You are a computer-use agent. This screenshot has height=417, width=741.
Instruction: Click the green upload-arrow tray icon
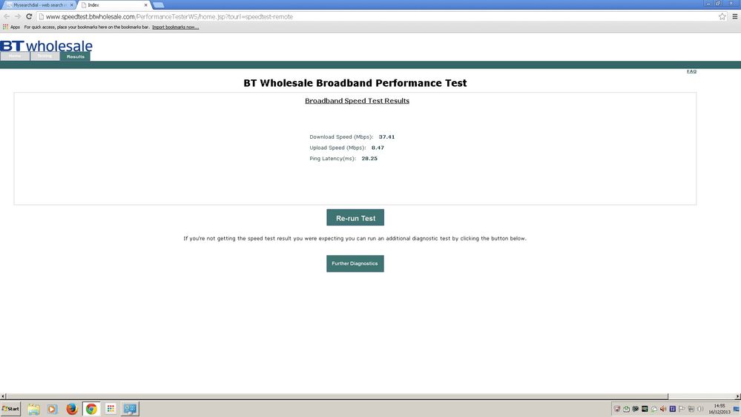click(x=626, y=409)
